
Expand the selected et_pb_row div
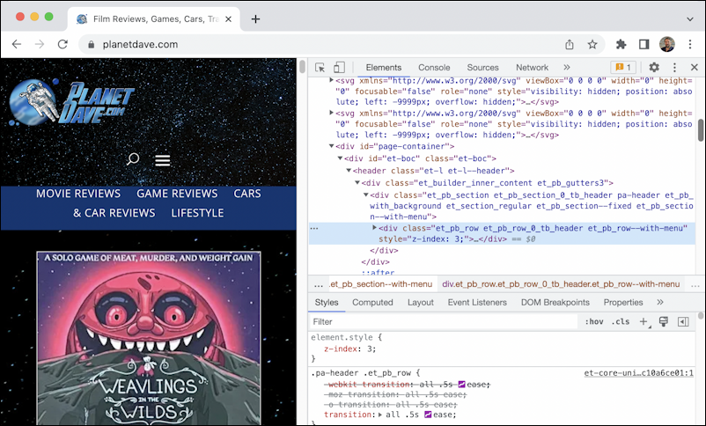tap(374, 228)
